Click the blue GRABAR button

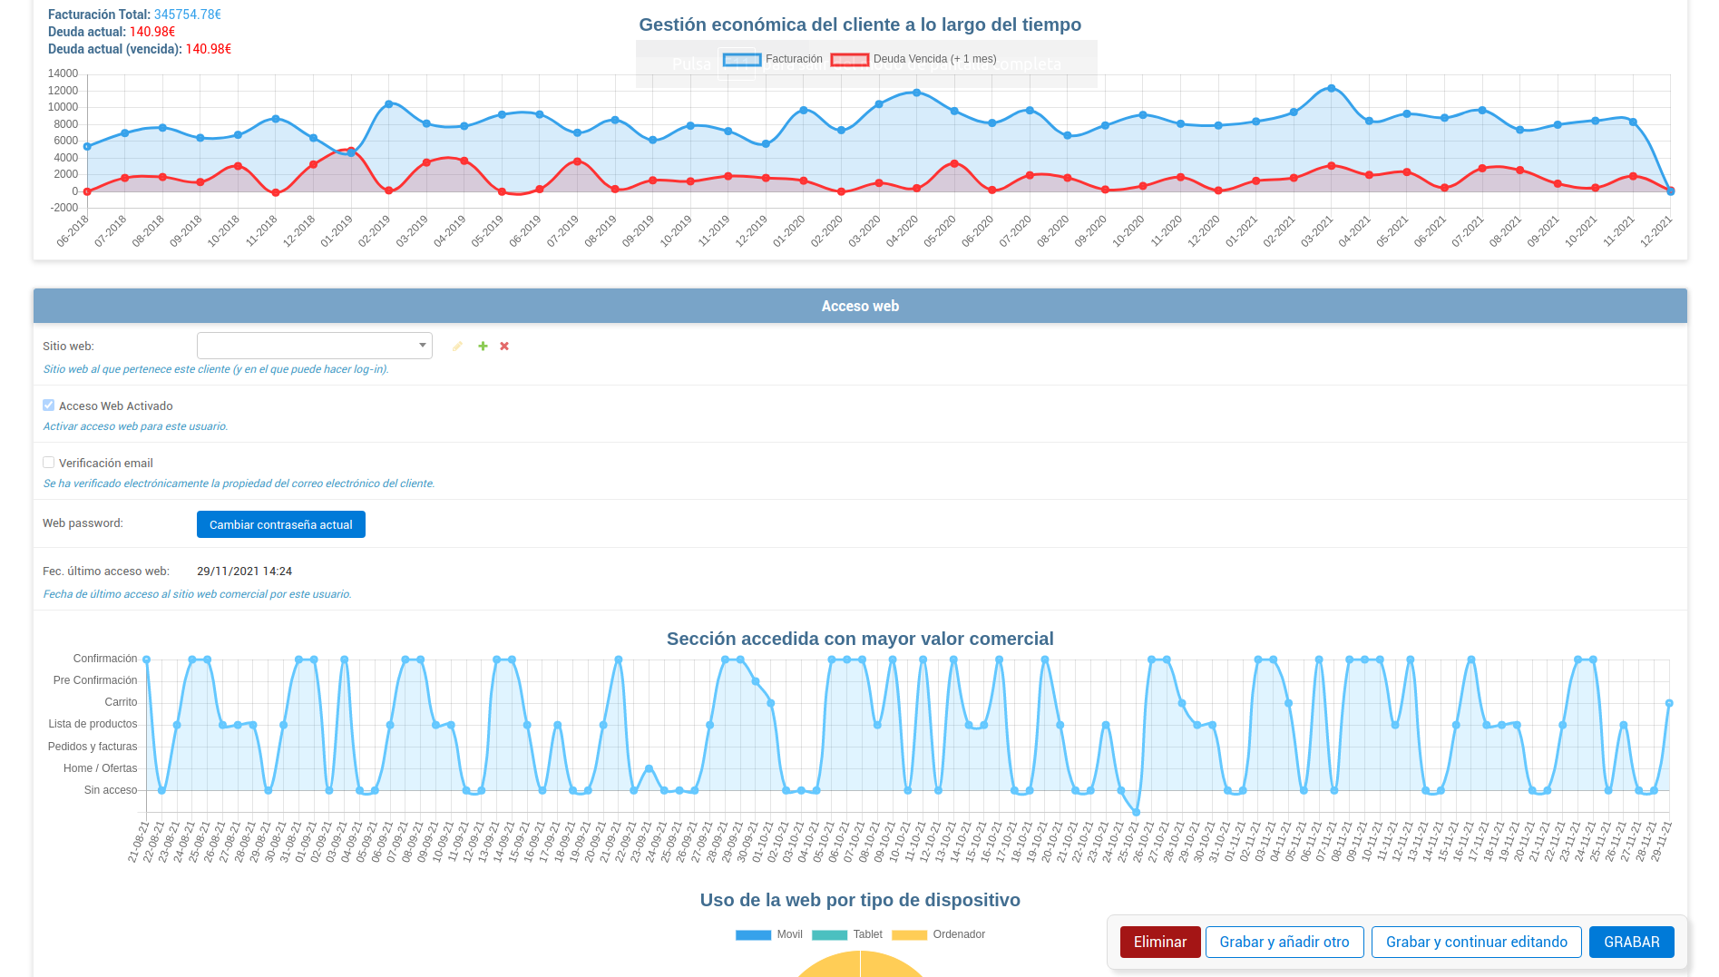pyautogui.click(x=1631, y=942)
